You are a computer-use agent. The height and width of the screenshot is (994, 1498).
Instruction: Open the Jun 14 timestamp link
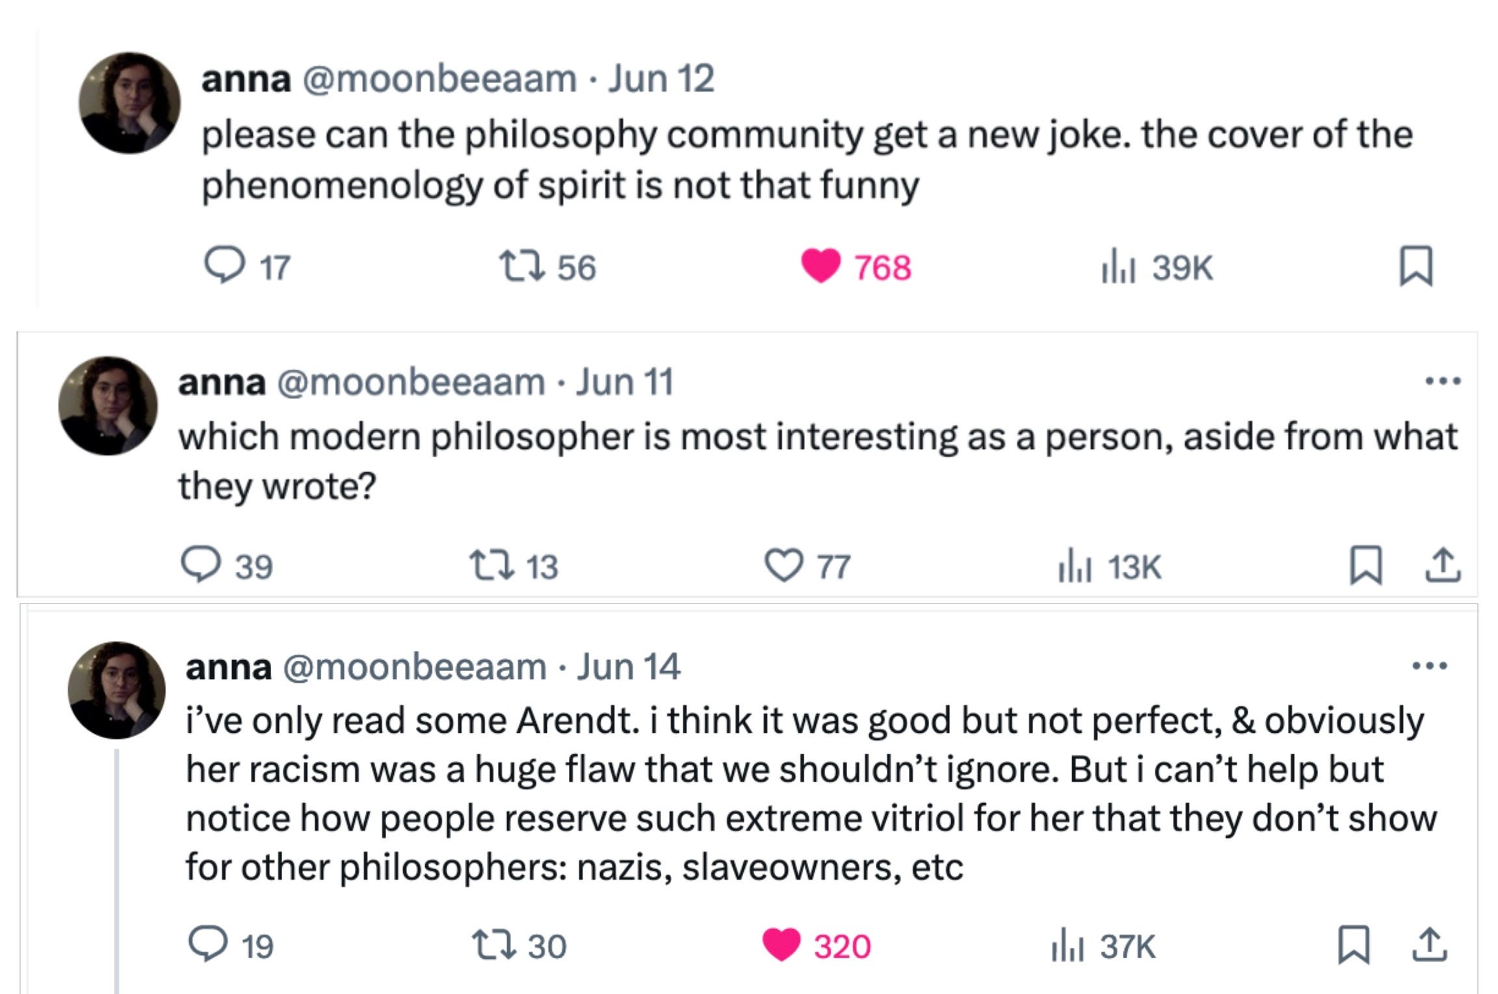629,667
